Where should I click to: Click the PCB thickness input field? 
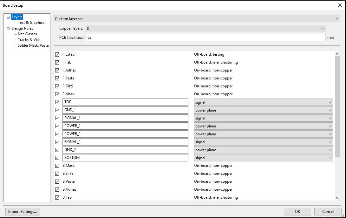[x=205, y=37]
